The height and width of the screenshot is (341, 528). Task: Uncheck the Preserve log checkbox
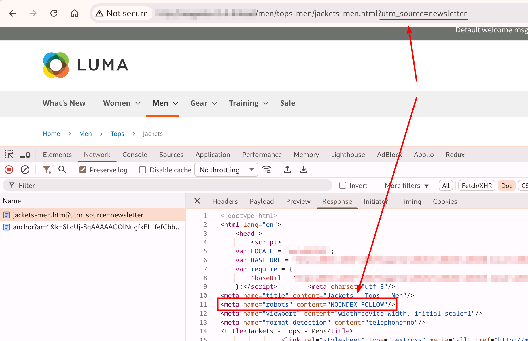click(83, 170)
